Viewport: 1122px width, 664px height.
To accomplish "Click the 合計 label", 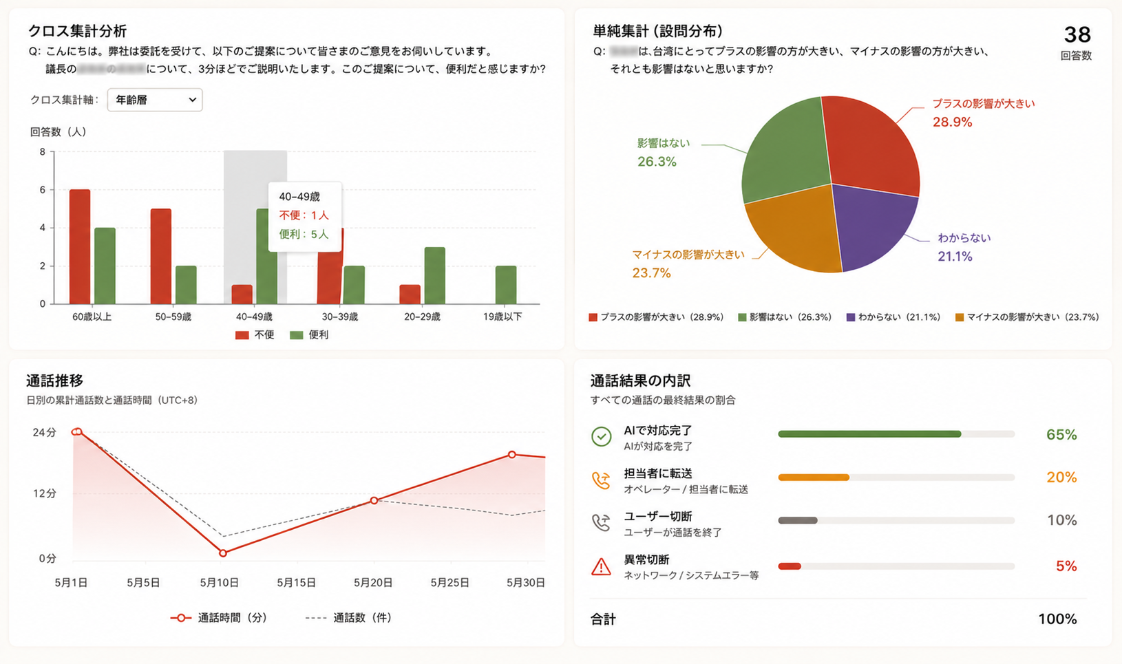I will tap(603, 619).
